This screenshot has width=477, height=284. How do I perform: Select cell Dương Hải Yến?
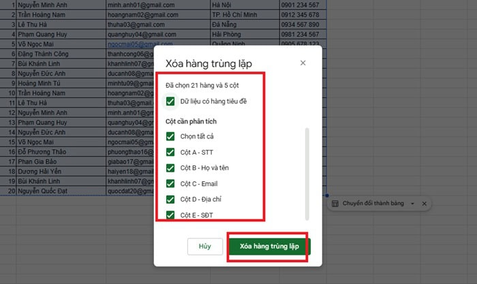[61, 171]
